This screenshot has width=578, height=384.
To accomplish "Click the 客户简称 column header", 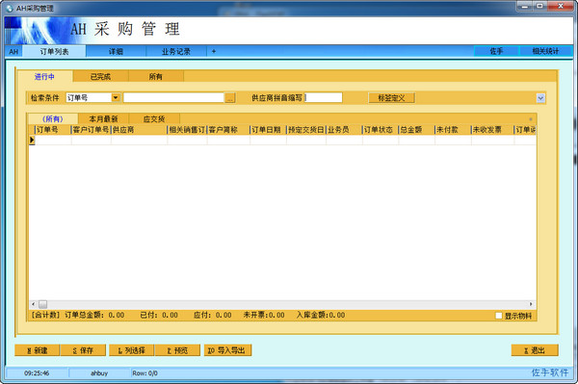I will [x=228, y=130].
